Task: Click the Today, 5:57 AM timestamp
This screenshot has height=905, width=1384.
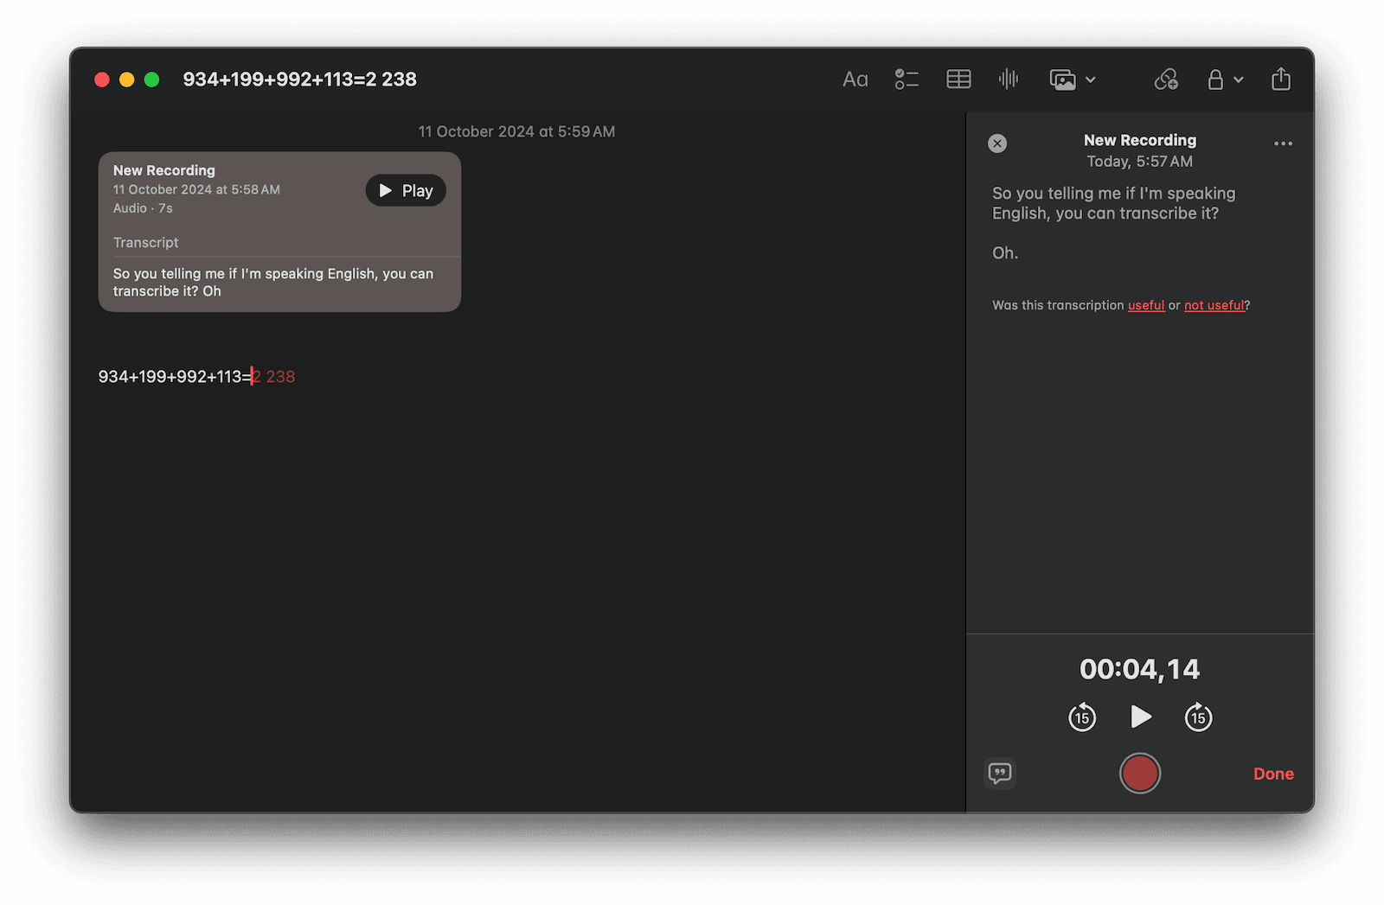Action: tap(1140, 162)
